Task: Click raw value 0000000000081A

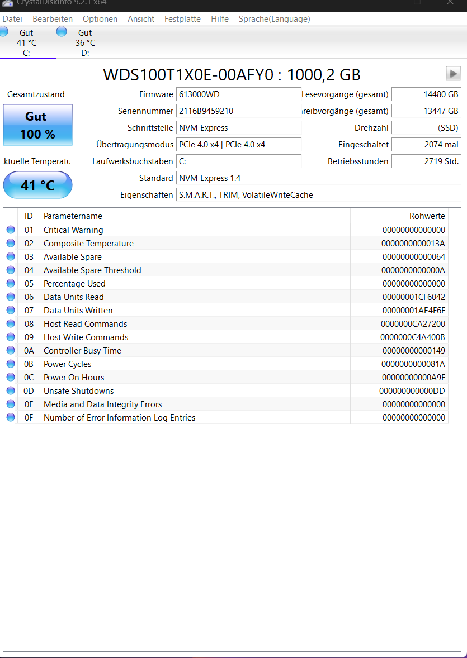Action: pyautogui.click(x=413, y=364)
